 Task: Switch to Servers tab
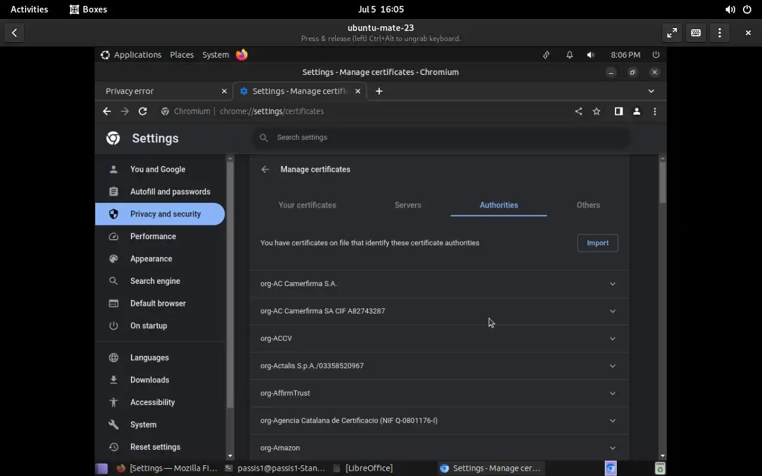408,205
